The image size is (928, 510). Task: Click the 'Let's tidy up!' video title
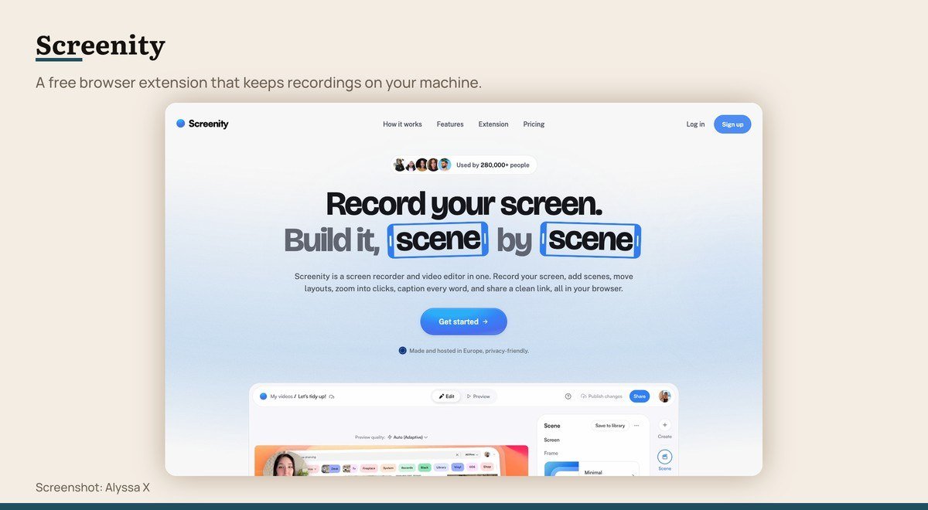tap(312, 396)
